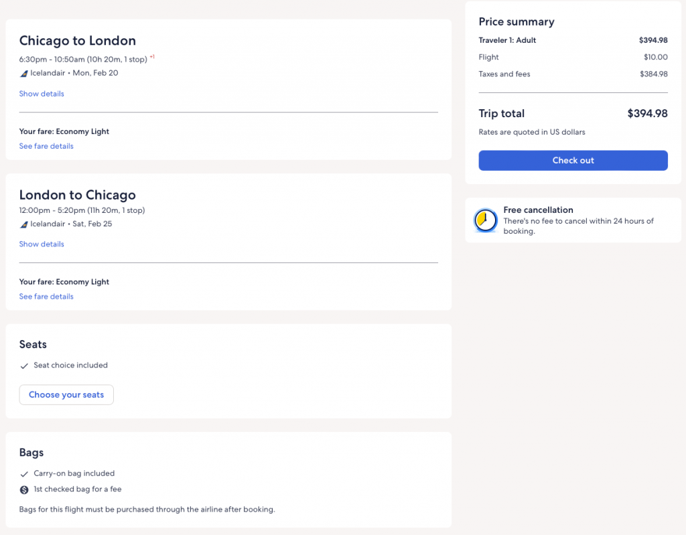This screenshot has height=535, width=686.
Task: Open See fare details for the Chicago to London flight
Action: [46, 146]
